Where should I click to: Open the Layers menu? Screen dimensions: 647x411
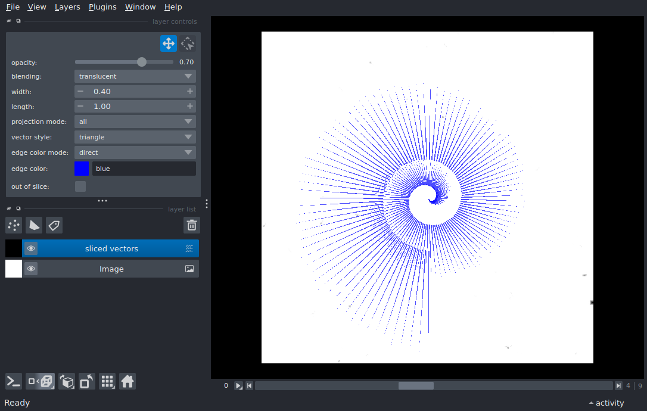coord(67,7)
